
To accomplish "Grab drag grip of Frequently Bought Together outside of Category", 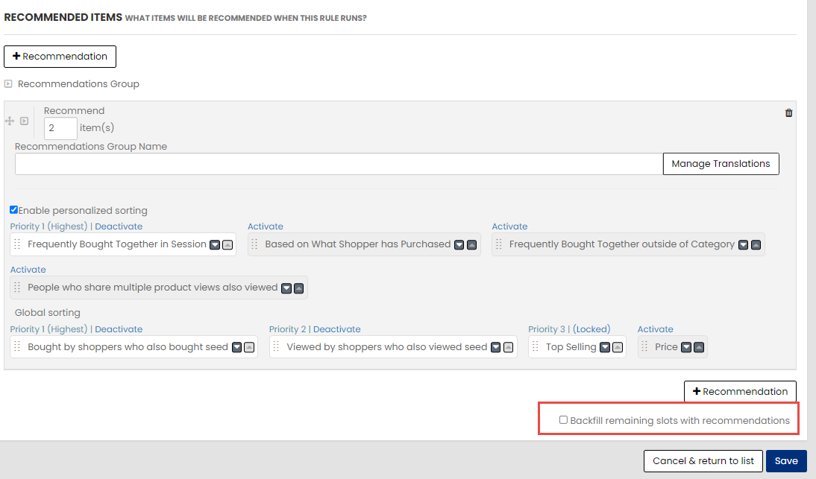I will click(498, 244).
